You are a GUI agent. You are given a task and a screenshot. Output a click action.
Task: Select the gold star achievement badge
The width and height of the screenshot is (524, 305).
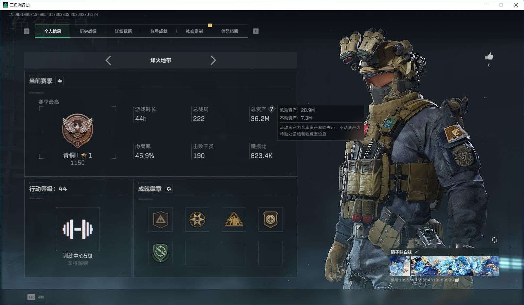[197, 220]
